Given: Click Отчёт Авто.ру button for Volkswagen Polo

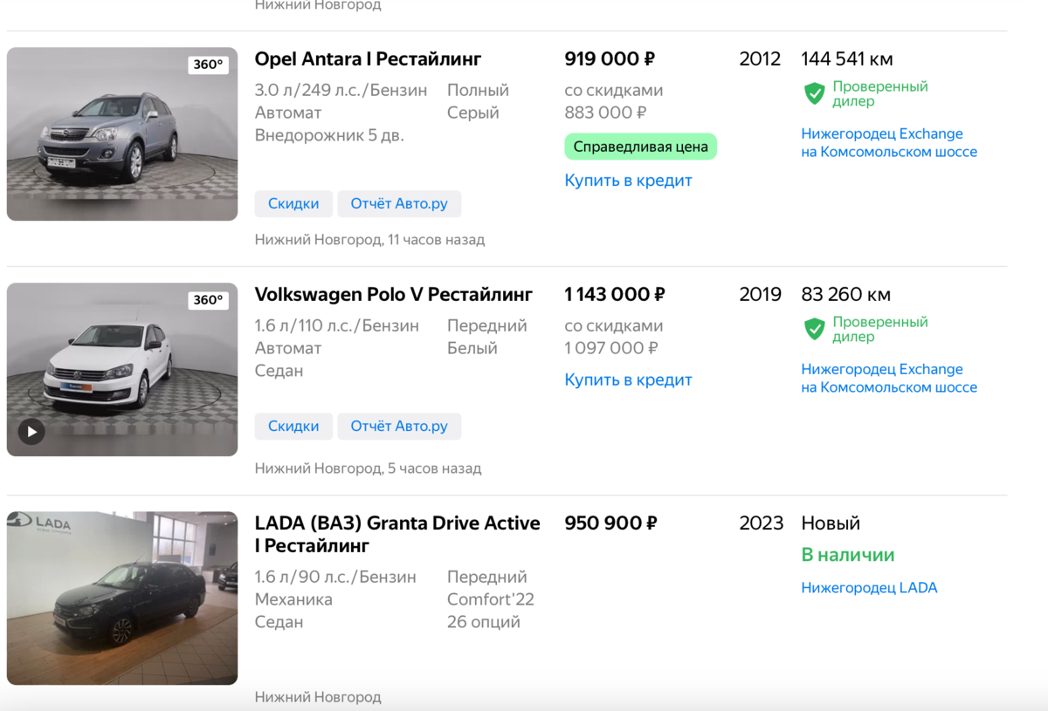Looking at the screenshot, I should pos(399,426).
